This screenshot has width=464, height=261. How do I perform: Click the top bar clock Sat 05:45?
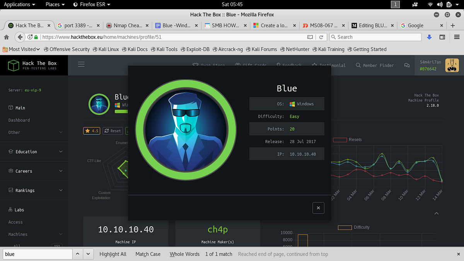232,4
